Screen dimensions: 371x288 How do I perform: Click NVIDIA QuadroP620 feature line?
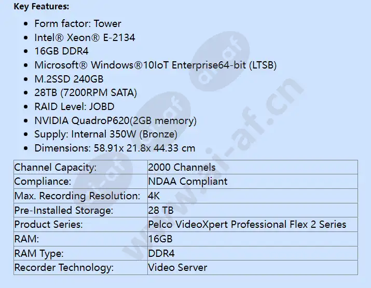coord(116,121)
